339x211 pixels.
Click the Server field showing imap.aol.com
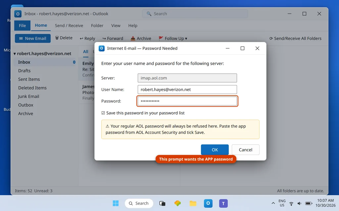tap(187, 78)
